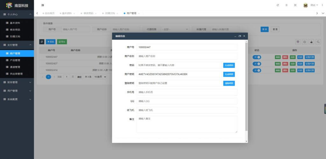Focus the 纸飞机 input field
Image resolution: width=326 pixels, height=159 pixels.
point(187,110)
